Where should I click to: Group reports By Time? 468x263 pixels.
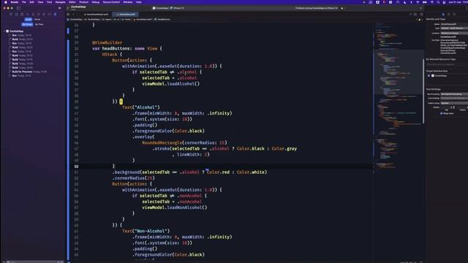(39, 24)
